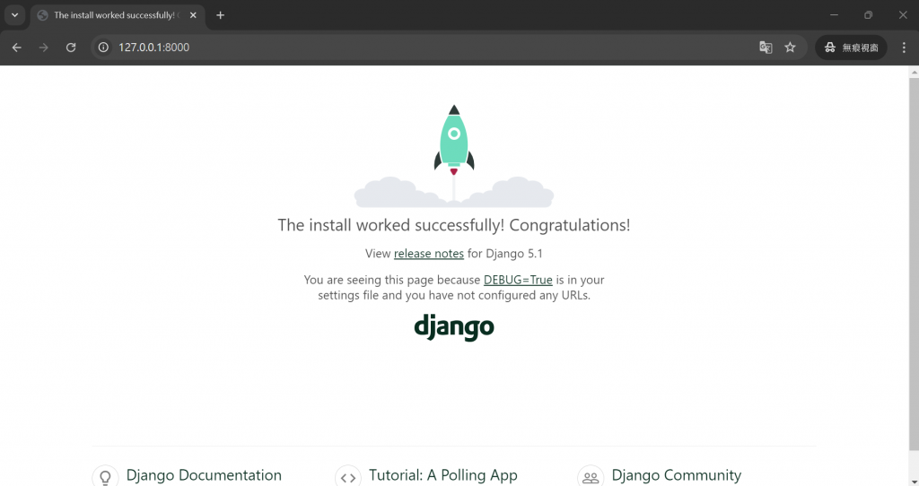Image resolution: width=919 pixels, height=486 pixels.
Task: Reload the current page
Action: [71, 48]
